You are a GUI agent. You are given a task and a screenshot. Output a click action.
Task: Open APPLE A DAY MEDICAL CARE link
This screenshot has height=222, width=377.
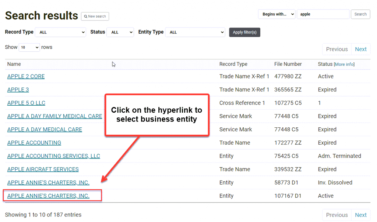pyautogui.click(x=45, y=130)
